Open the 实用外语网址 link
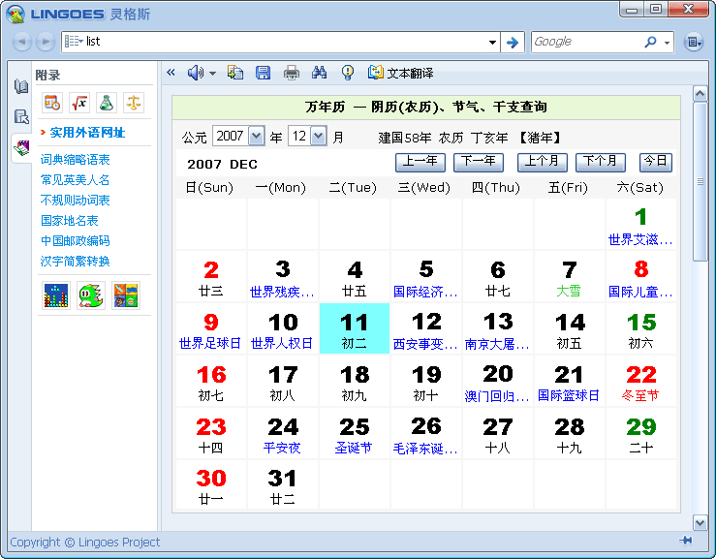Screen dimensions: 716x559 (87, 133)
